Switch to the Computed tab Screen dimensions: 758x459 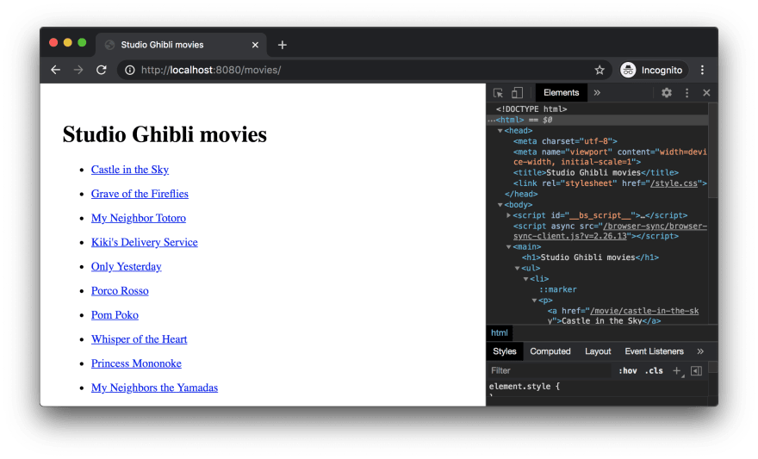coord(550,351)
